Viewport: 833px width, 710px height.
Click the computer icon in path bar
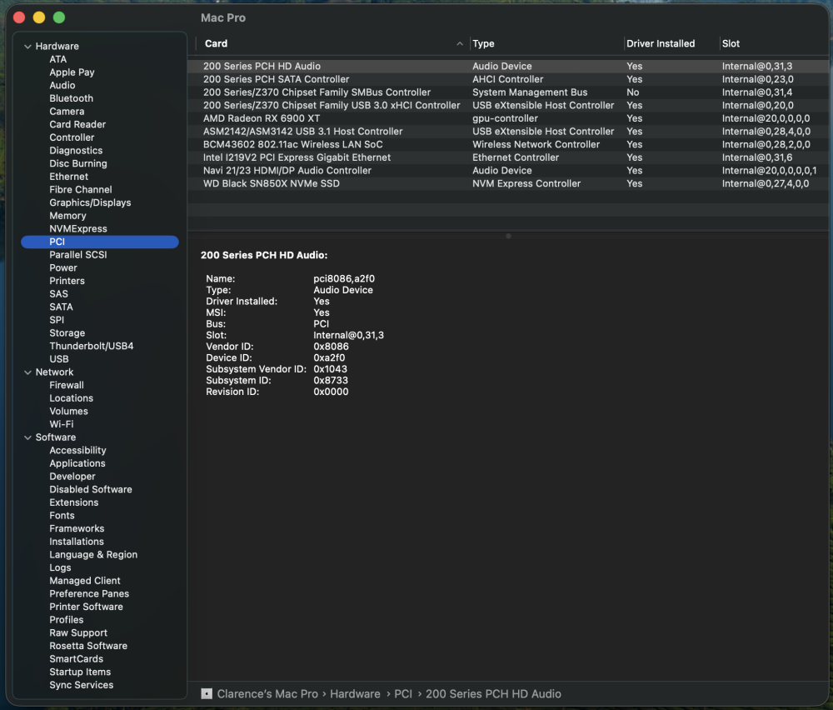tap(207, 693)
